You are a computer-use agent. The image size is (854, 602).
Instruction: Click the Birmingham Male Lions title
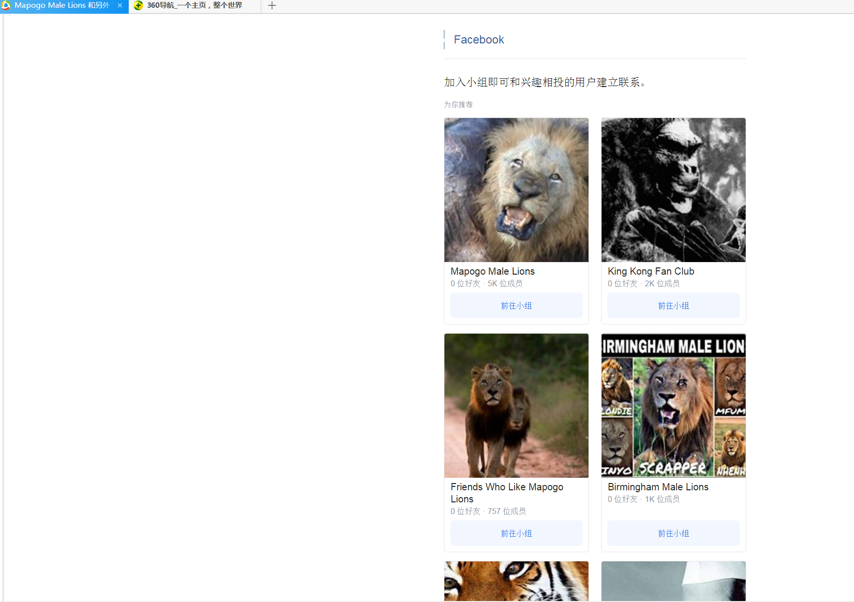tap(658, 487)
